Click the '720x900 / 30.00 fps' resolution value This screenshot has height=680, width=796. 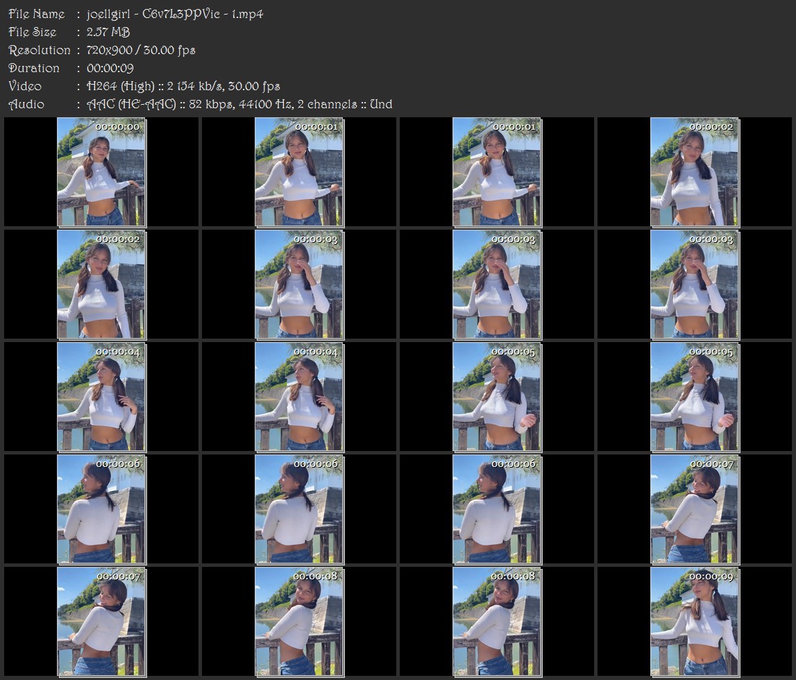tap(141, 50)
